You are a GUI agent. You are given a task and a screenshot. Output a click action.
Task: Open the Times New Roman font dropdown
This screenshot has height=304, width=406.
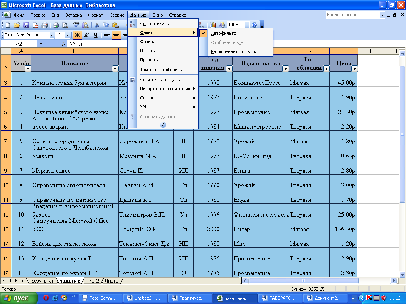pyautogui.click(x=52, y=35)
